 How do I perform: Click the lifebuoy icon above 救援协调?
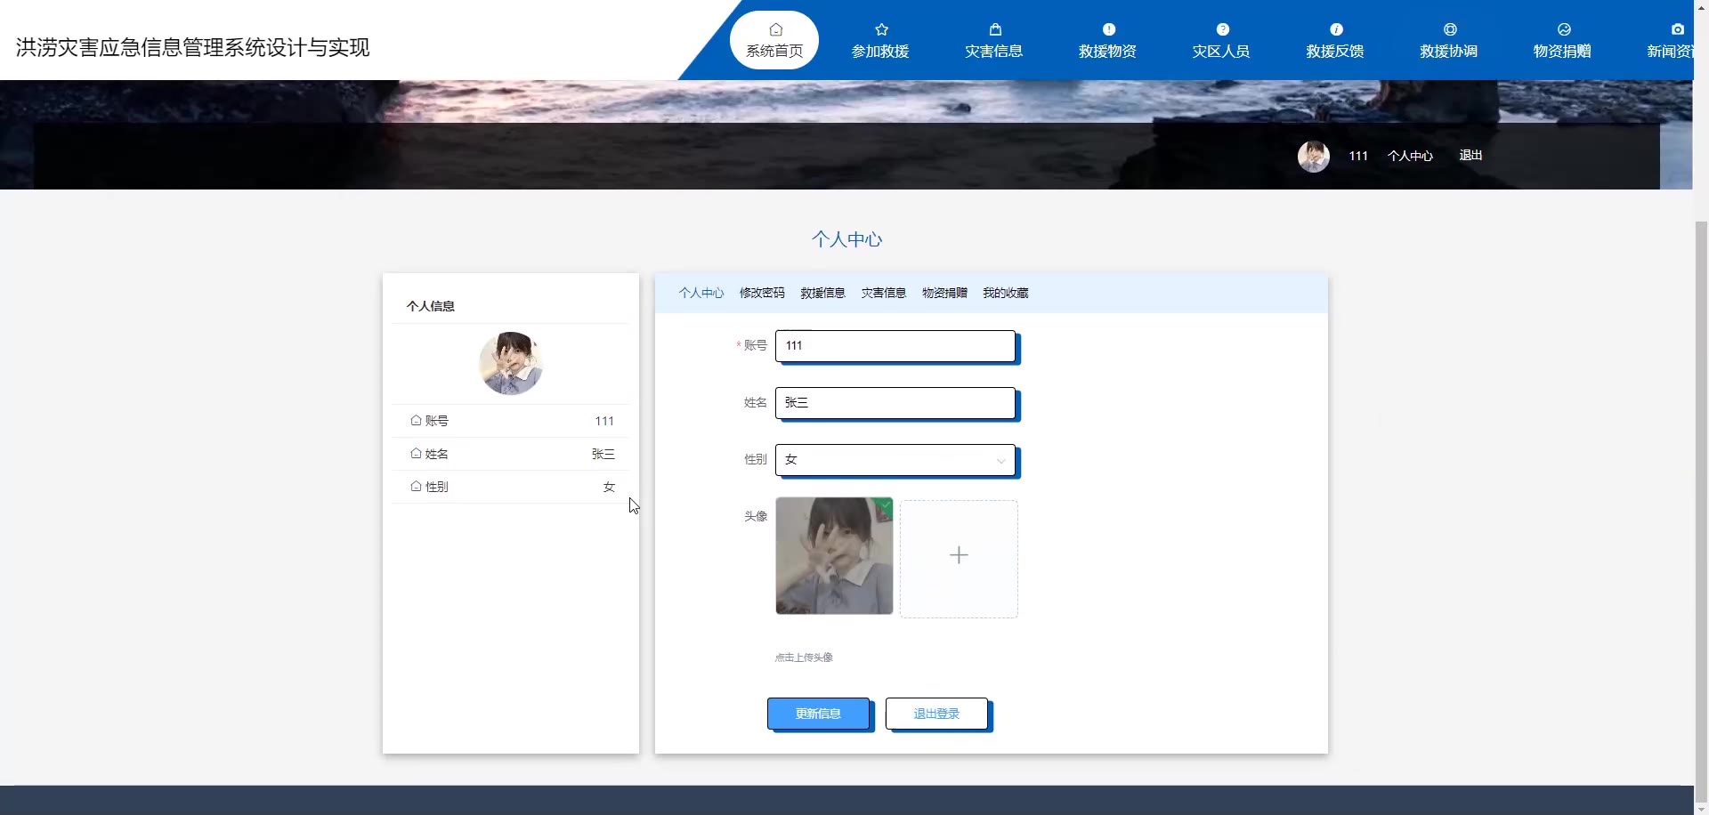click(x=1450, y=29)
